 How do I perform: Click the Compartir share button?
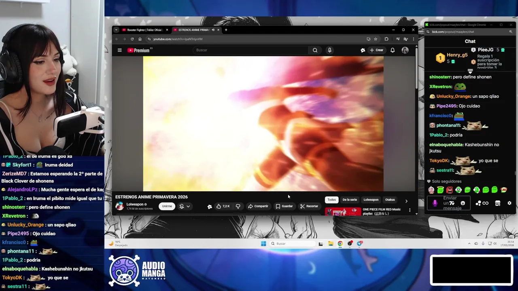pyautogui.click(x=258, y=206)
